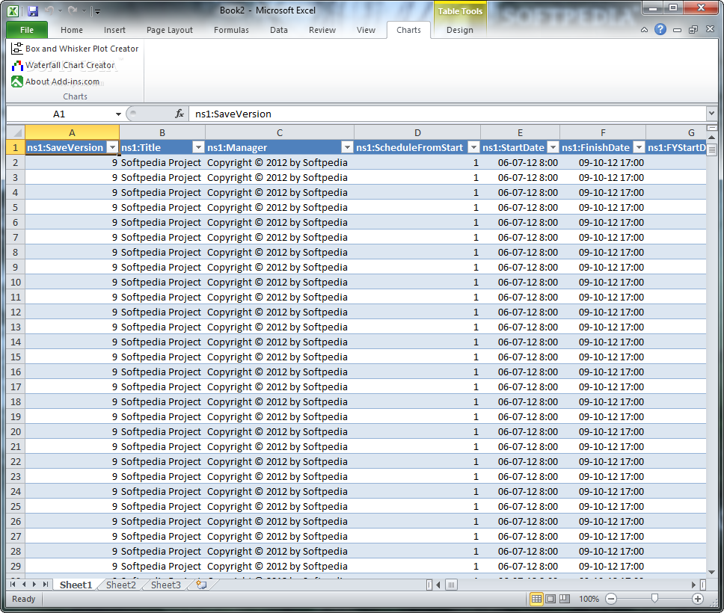Open the ns1:ScheduleFromStart filter dropdown

[x=473, y=147]
